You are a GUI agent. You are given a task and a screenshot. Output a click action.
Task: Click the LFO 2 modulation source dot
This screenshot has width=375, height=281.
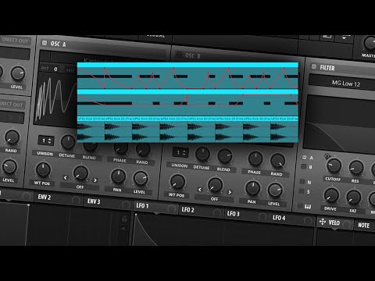[x=217, y=212]
